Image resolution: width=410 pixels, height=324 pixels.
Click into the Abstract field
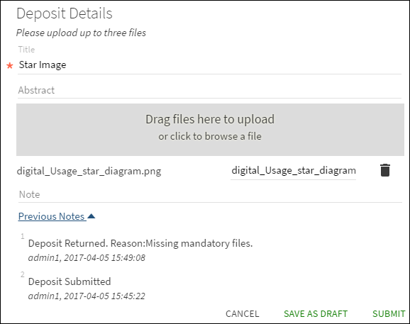pyautogui.click(x=209, y=90)
